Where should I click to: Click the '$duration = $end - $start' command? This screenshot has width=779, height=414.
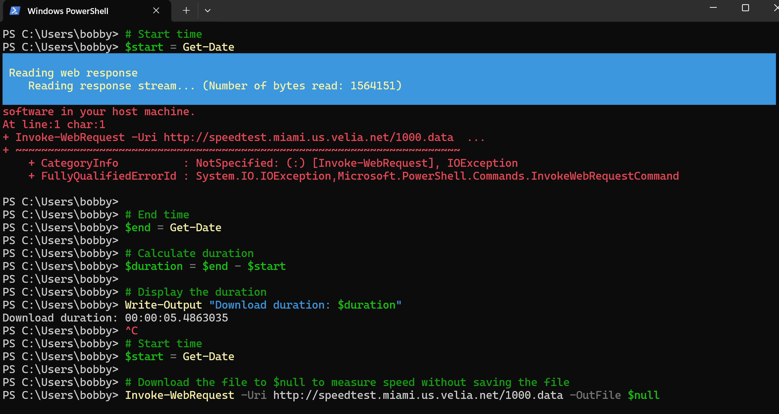[x=205, y=267]
